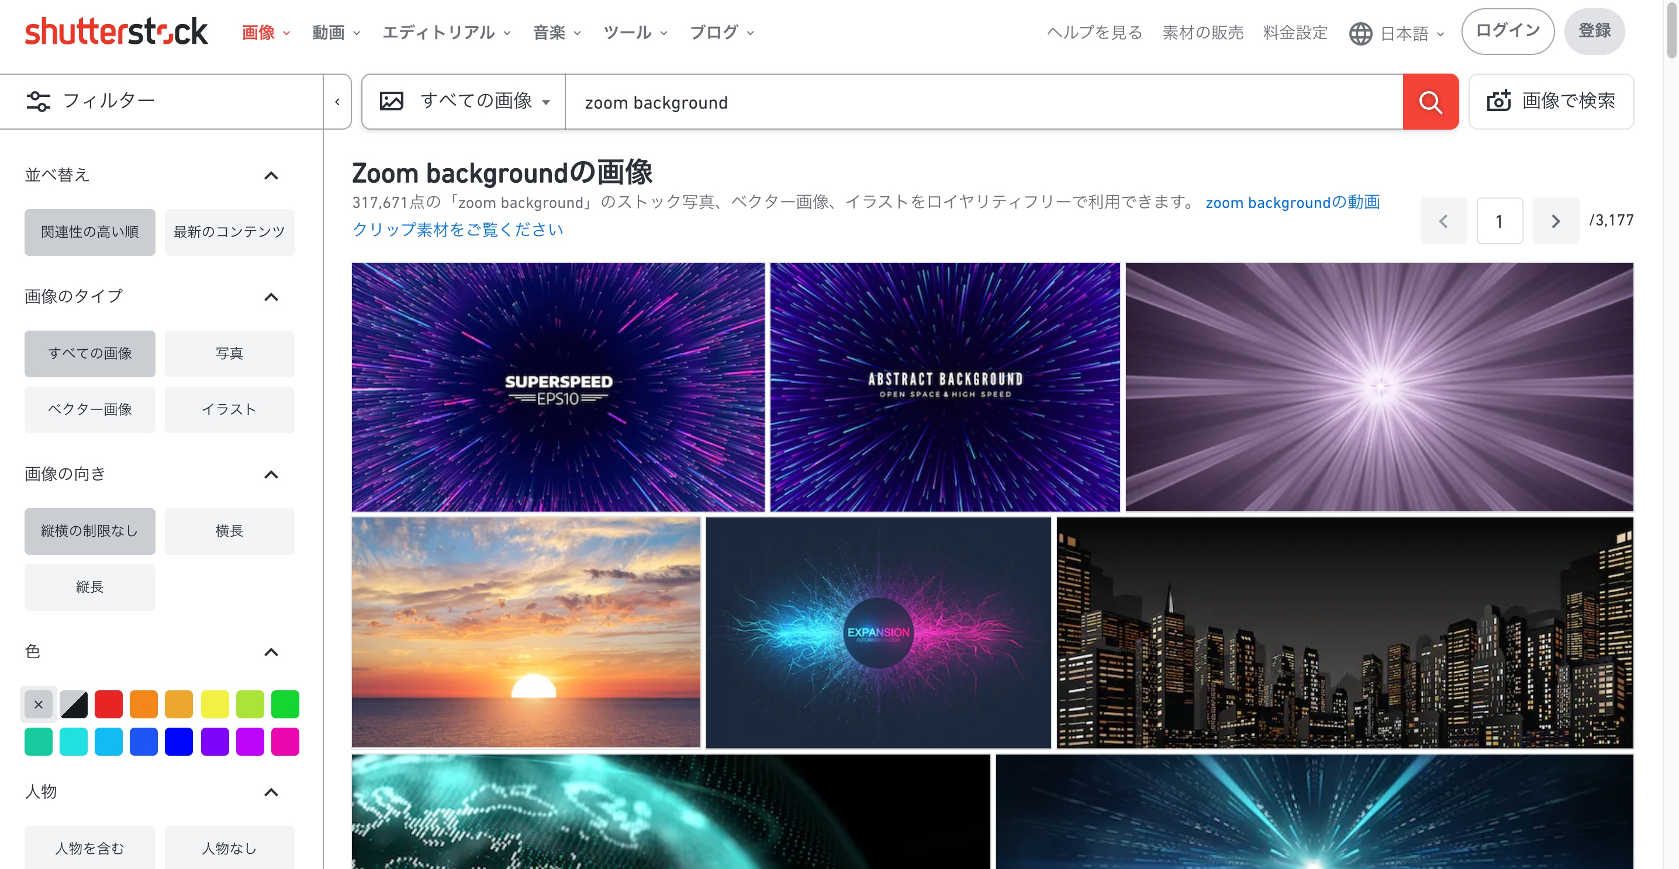Open the sunset over ocean thumbnail
Screen dimensions: 1679x869
pos(526,632)
